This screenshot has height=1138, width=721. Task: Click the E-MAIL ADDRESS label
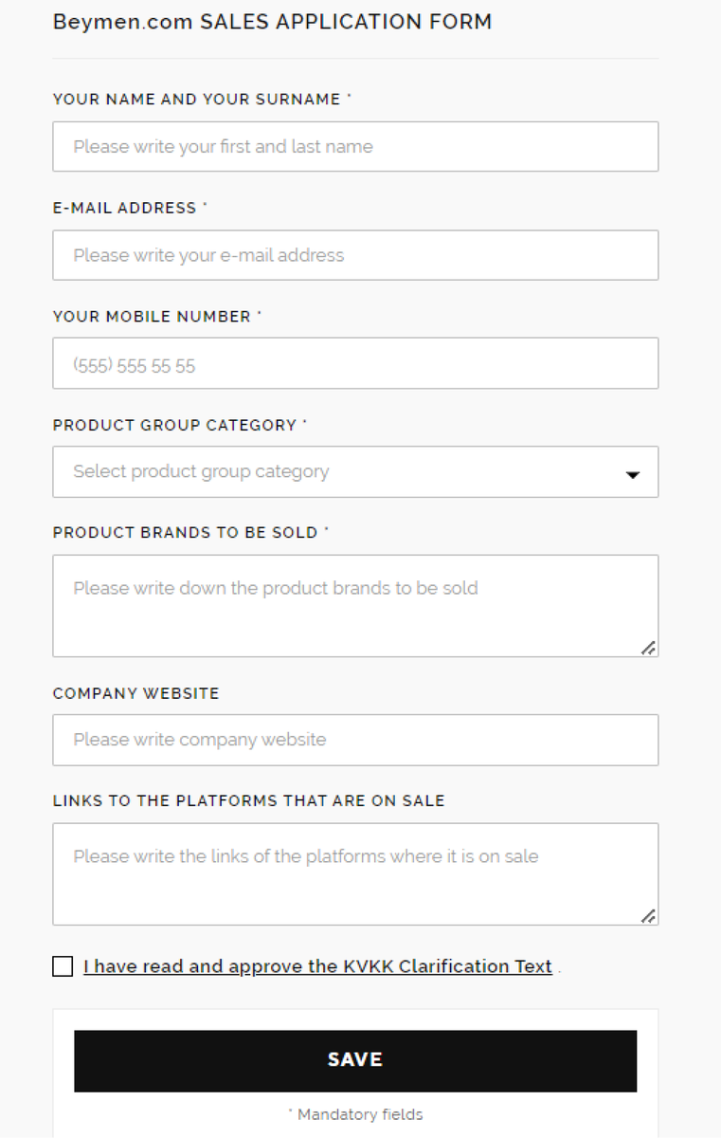coord(124,208)
